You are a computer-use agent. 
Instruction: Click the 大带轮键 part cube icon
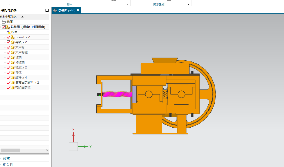tap(13, 53)
